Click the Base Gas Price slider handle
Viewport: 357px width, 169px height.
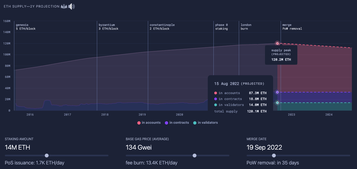195,156
